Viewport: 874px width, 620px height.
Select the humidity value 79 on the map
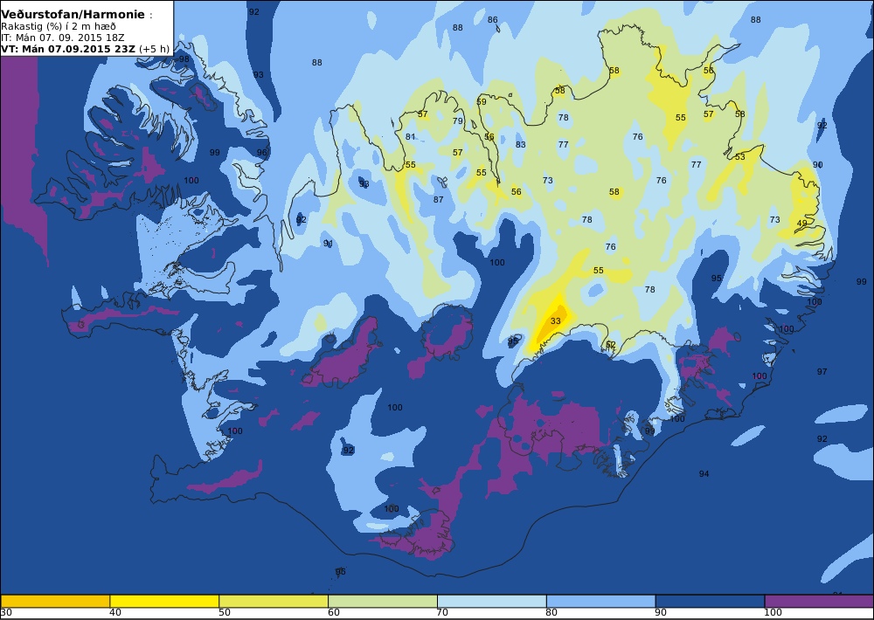point(458,121)
